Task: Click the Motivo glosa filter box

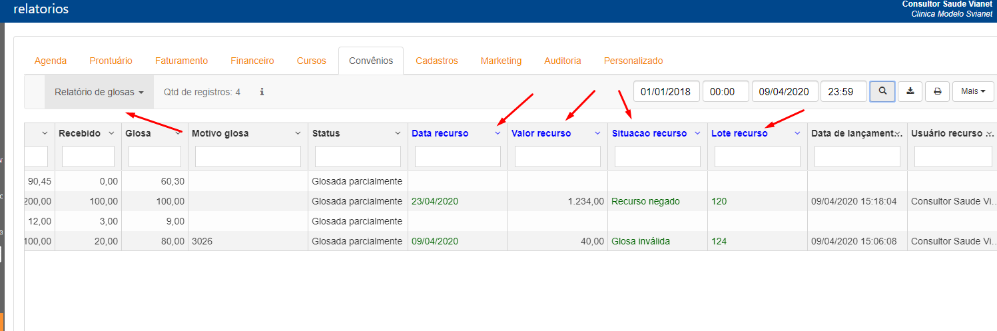Action: [248, 157]
